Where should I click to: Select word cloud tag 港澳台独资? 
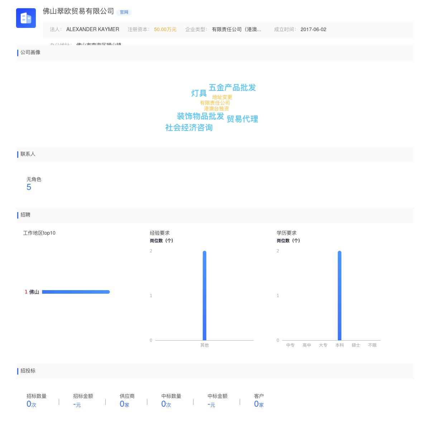pos(216,108)
